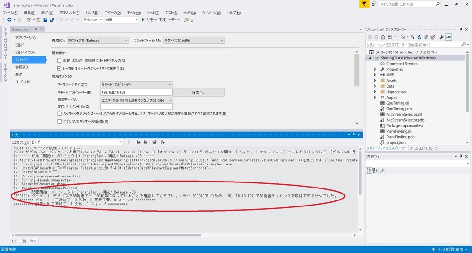The height and width of the screenshot is (253, 472).
Task: Click ソース管理に追加 in status bar
Action: pos(450,249)
